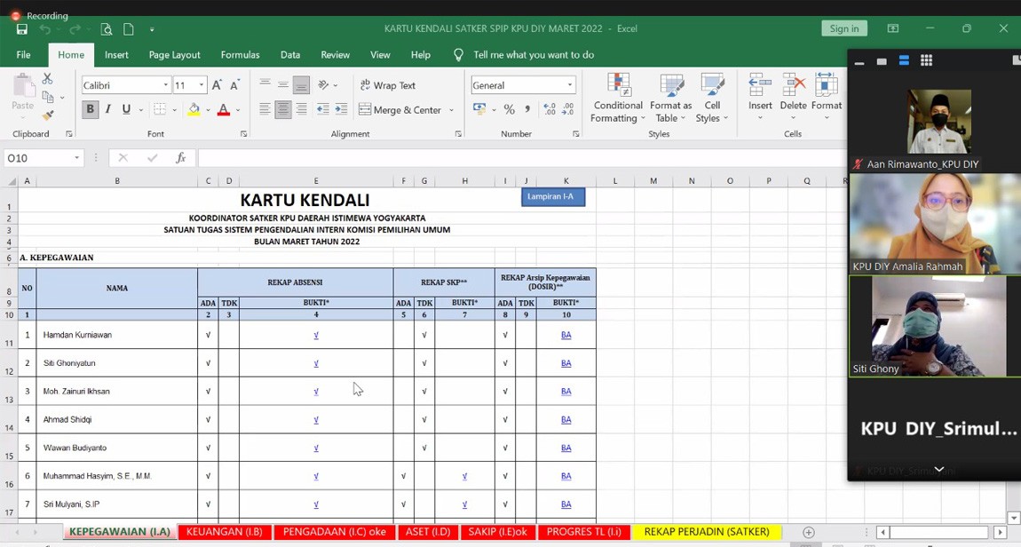Click the Increase Indent icon
The width and height of the screenshot is (1021, 547).
point(342,109)
